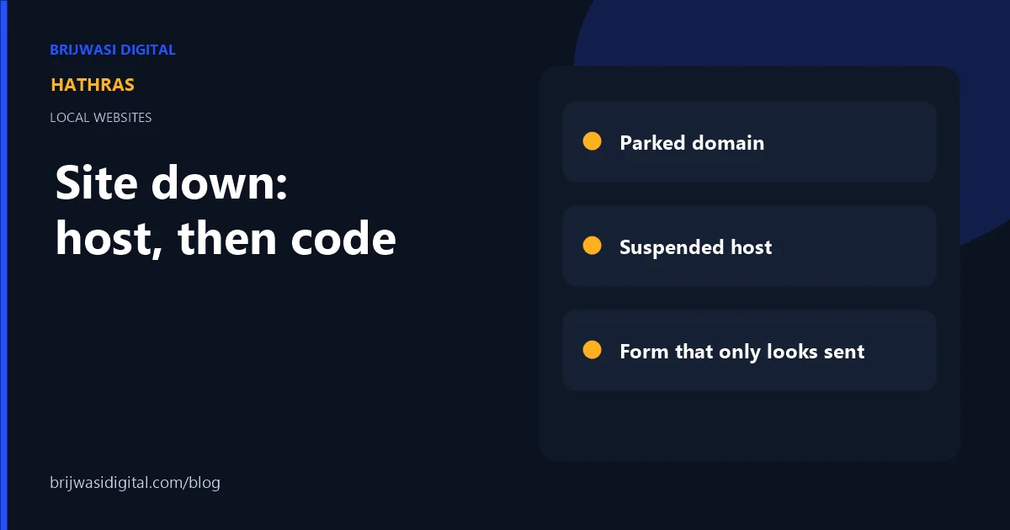Click the 'Site down:' headline line
The image size is (1010, 530).
pos(172,183)
